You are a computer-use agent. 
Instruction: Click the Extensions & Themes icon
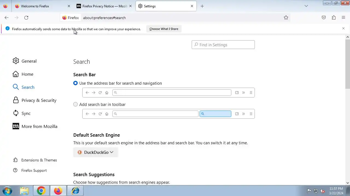(x=15, y=160)
